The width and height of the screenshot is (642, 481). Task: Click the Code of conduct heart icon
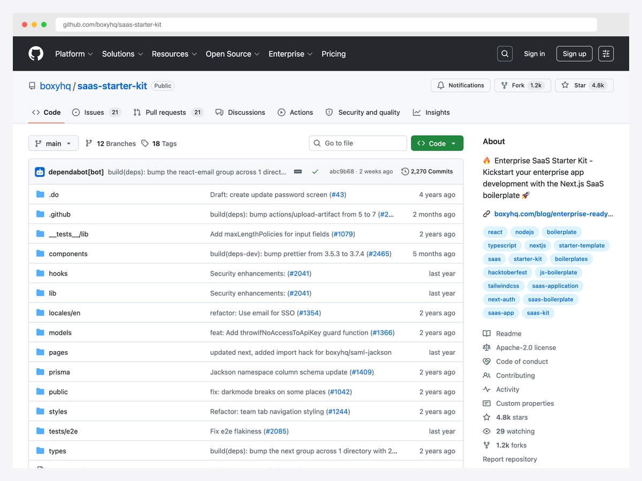click(486, 361)
